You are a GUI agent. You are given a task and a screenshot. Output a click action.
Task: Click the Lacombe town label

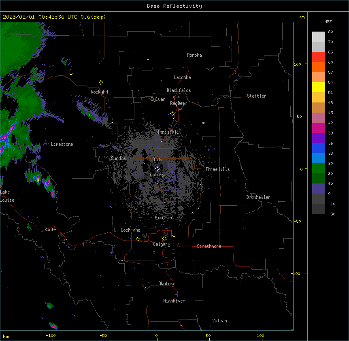[x=182, y=77]
